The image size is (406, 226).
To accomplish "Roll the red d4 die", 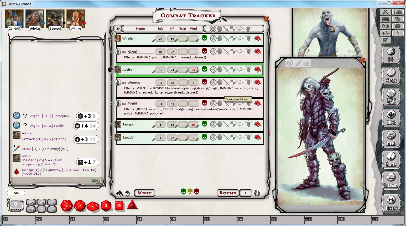I will pyautogui.click(x=132, y=205).
